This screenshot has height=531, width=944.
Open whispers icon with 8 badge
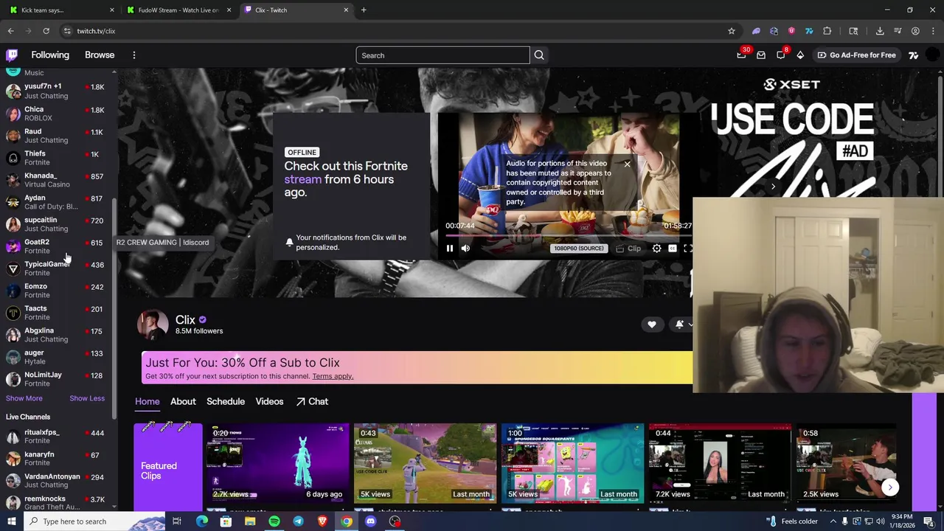pos(781,55)
